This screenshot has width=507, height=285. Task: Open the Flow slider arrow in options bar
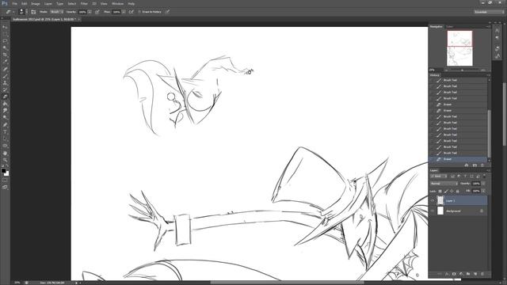click(124, 12)
